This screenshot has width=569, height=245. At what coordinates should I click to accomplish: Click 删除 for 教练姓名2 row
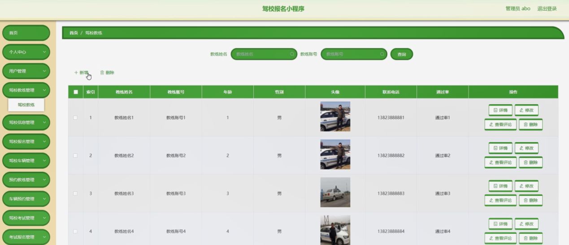coord(530,163)
